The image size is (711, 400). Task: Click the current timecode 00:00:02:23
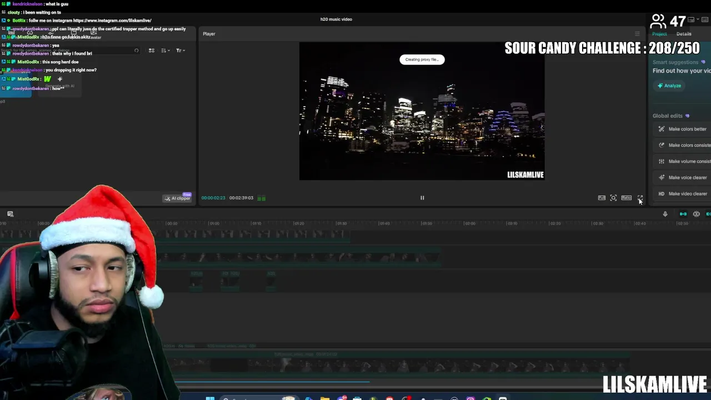[213, 198]
